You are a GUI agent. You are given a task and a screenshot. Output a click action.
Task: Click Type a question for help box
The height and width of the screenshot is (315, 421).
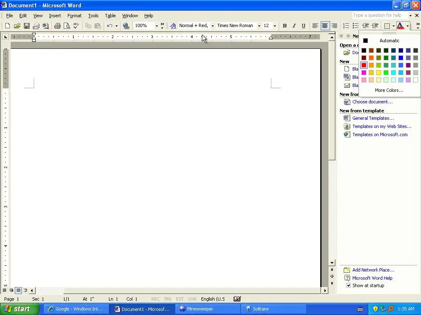pos(379,16)
